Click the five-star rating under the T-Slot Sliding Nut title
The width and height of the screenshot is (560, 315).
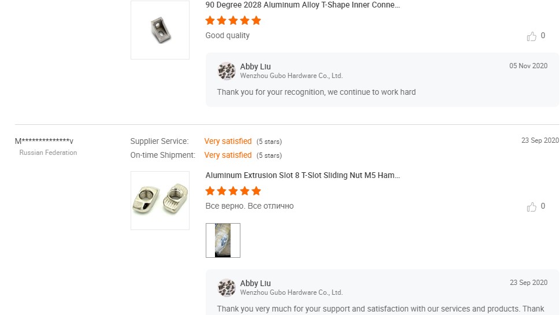click(233, 191)
